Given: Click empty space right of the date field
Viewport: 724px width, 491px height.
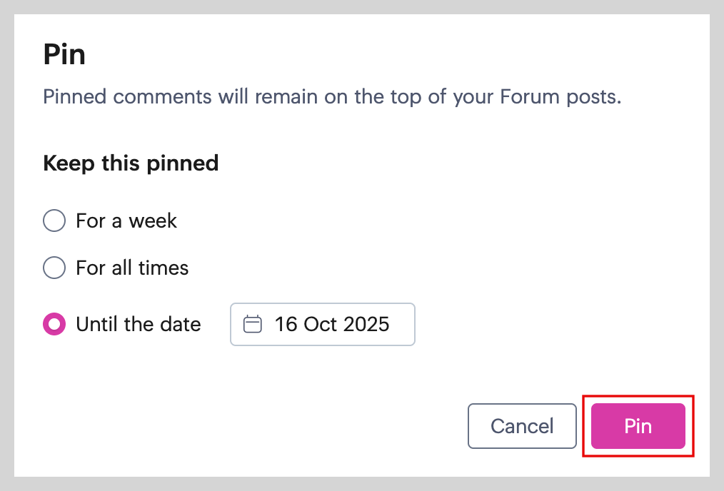Looking at the screenshot, I should [x=557, y=325].
